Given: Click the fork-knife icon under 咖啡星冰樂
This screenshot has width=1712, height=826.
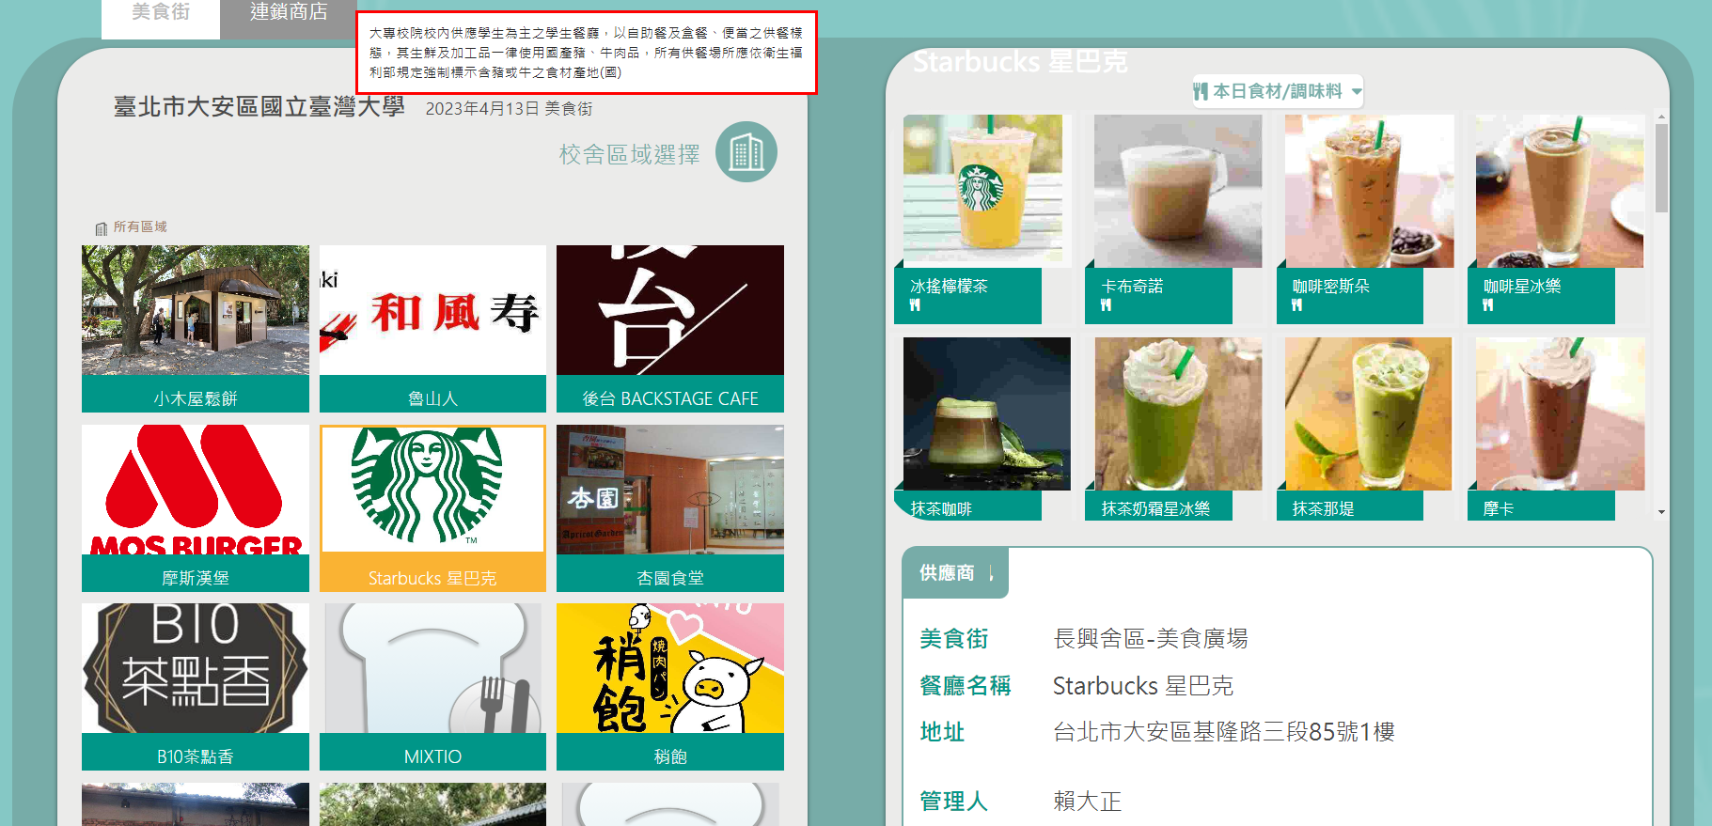Looking at the screenshot, I should click(1488, 305).
